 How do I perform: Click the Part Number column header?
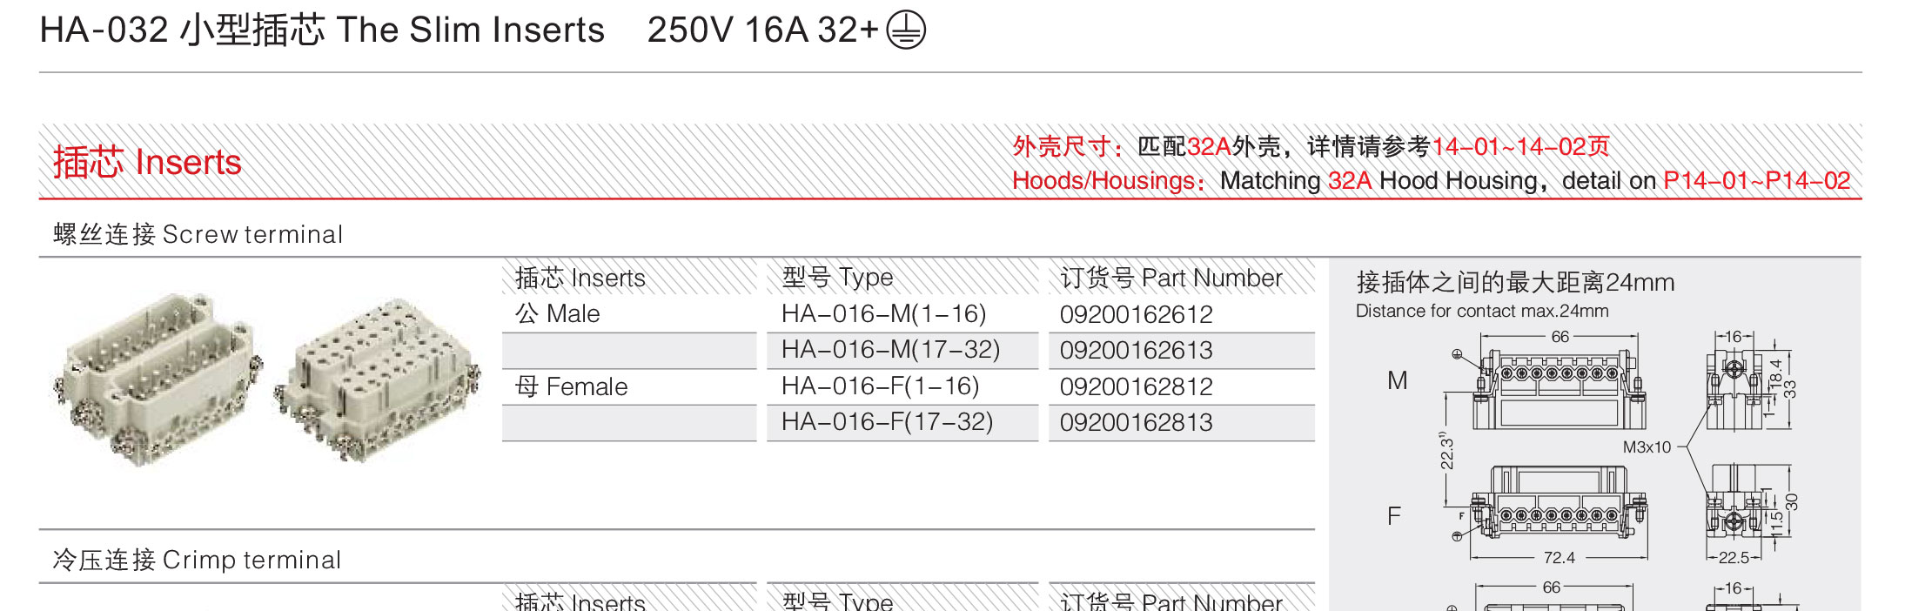click(1171, 278)
